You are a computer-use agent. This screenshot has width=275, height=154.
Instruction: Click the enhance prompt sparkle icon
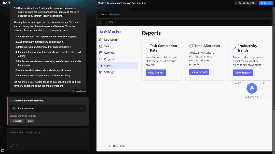17,145
